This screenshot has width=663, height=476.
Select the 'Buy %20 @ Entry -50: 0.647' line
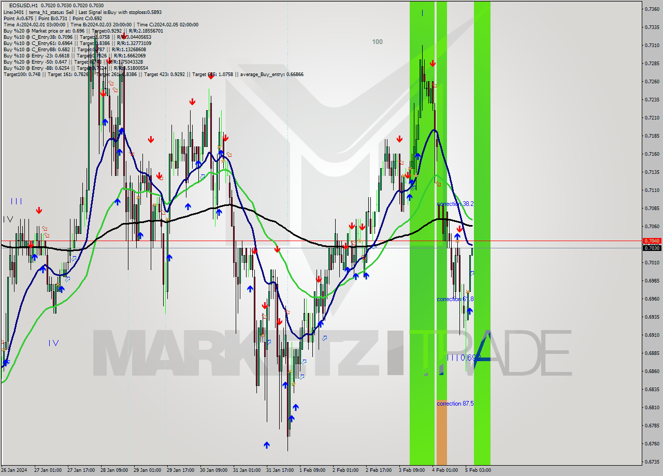pyautogui.click(x=73, y=62)
